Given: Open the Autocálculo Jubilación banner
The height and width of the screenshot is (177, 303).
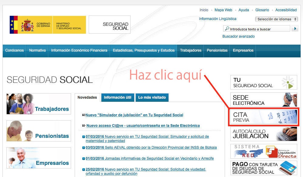Looking at the screenshot, I should (x=264, y=134).
